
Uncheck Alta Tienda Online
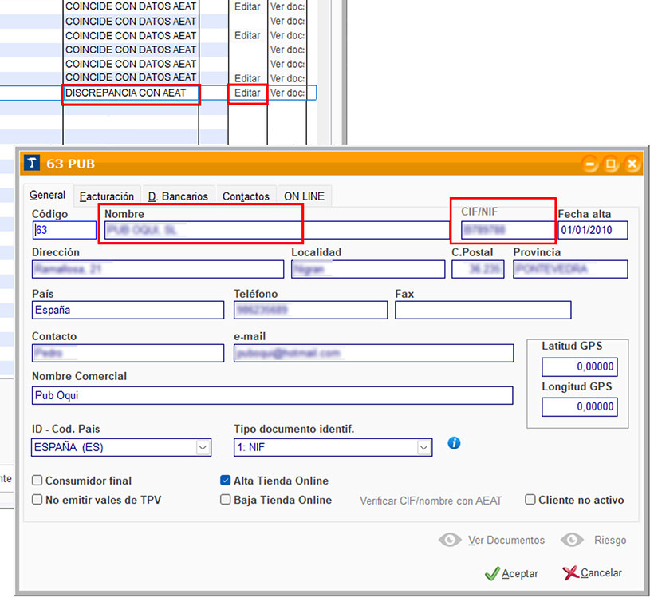click(x=226, y=481)
